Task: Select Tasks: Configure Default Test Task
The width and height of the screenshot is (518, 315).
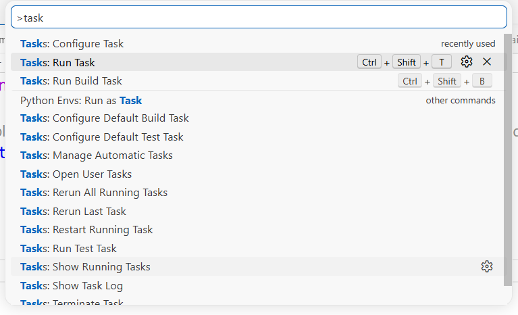Action: pyautogui.click(x=259, y=137)
